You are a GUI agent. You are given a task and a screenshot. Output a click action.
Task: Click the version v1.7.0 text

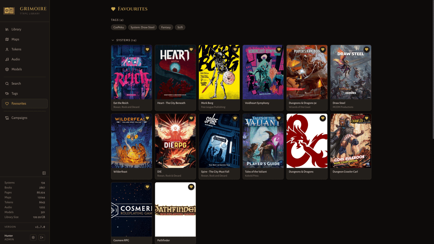click(40, 227)
